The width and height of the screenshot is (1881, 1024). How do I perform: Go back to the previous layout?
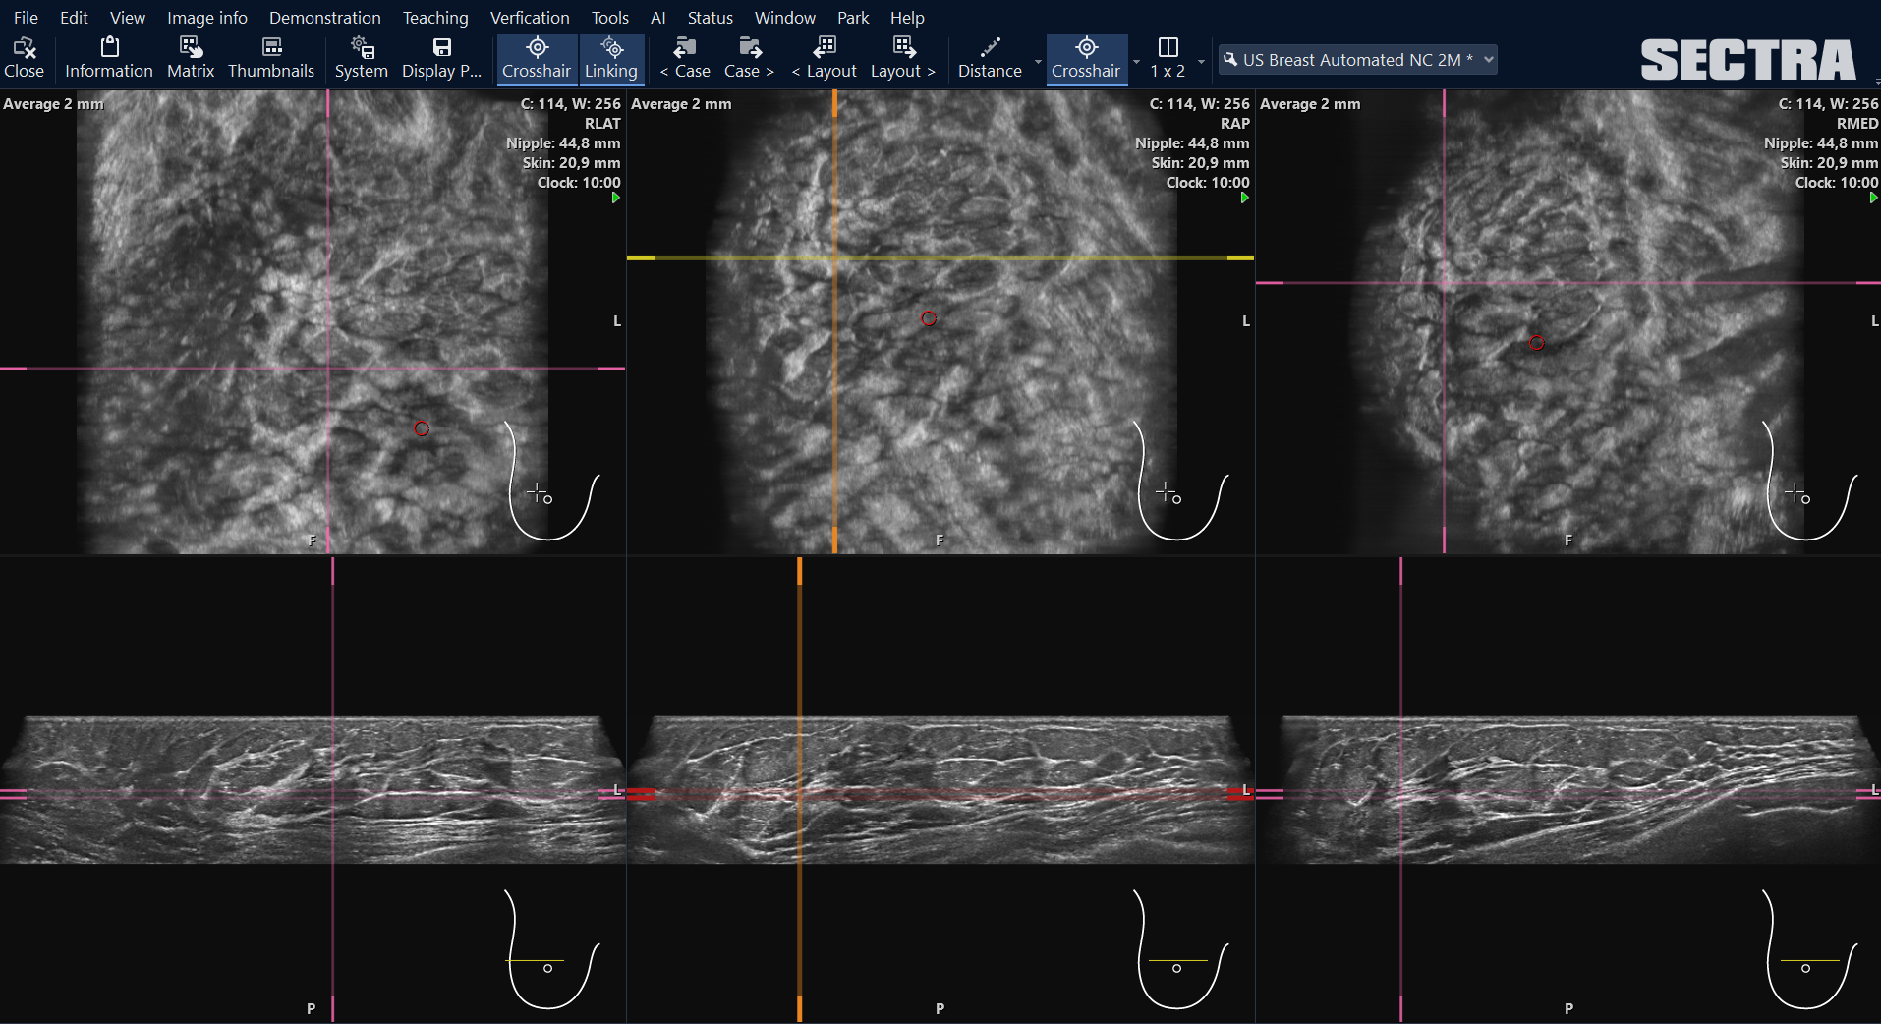pos(824,58)
